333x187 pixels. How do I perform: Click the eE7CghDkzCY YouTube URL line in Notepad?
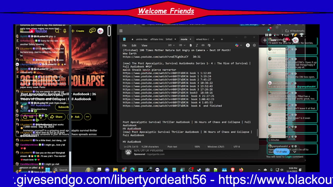[162, 57]
